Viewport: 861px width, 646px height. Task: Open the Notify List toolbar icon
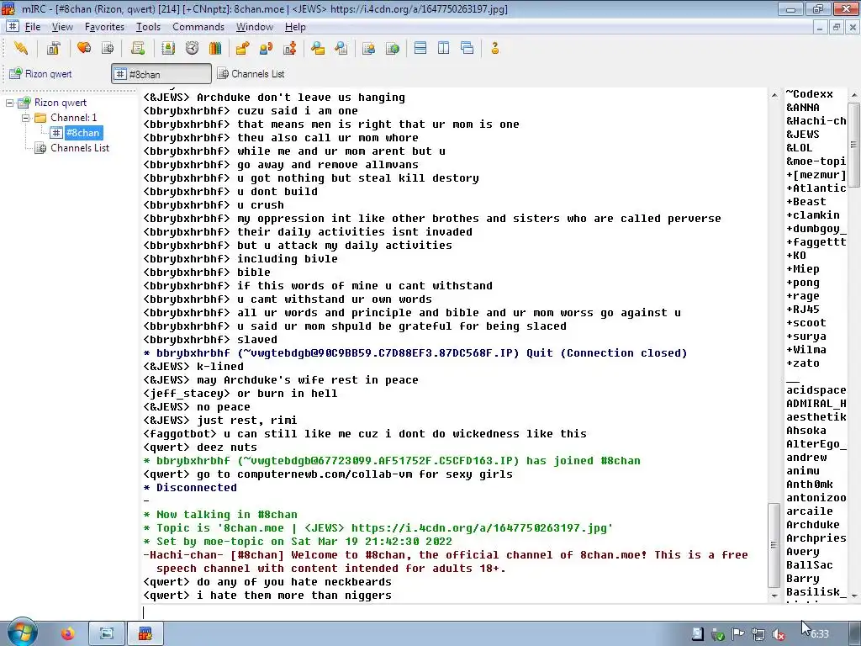[368, 48]
